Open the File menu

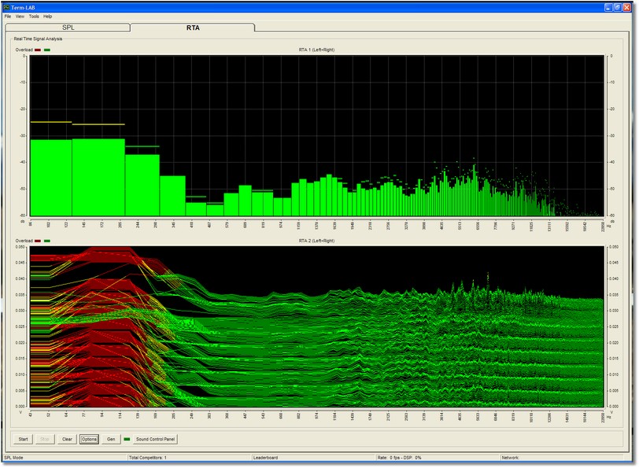[x=8, y=17]
